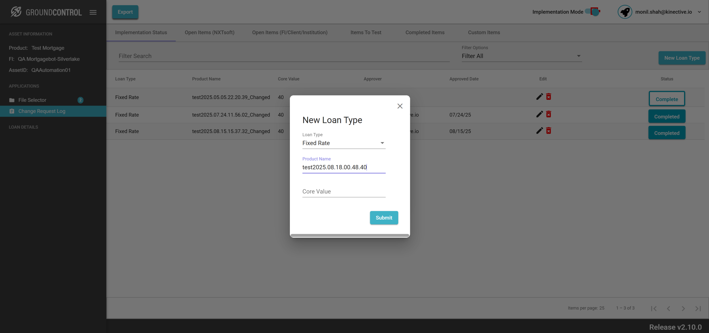This screenshot has height=333, width=709.
Task: Click the red delete icon for test2025.07.24.11.56.02_Changed
Action: (x=549, y=114)
